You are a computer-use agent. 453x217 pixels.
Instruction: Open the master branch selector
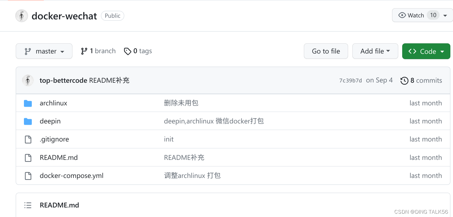pos(44,51)
